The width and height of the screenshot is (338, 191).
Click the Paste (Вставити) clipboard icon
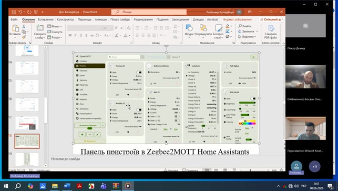click(15, 28)
